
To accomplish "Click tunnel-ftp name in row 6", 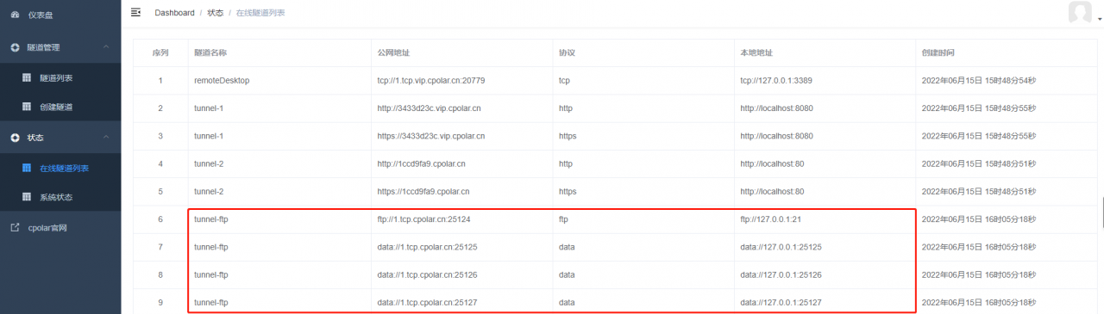I will point(211,219).
